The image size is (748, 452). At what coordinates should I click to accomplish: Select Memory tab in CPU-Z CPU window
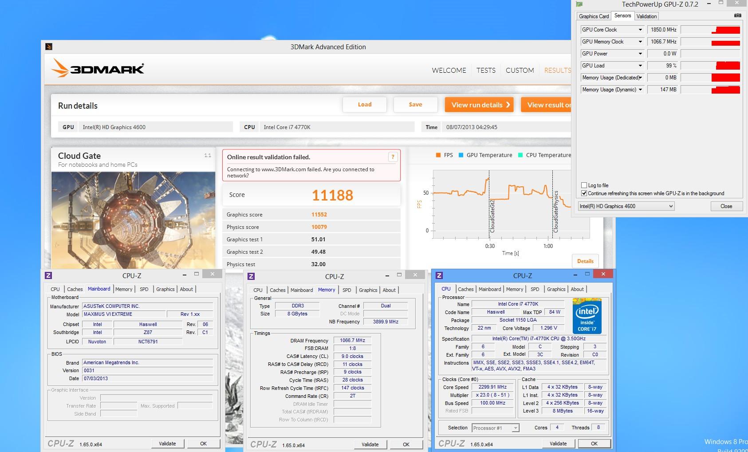(x=514, y=289)
